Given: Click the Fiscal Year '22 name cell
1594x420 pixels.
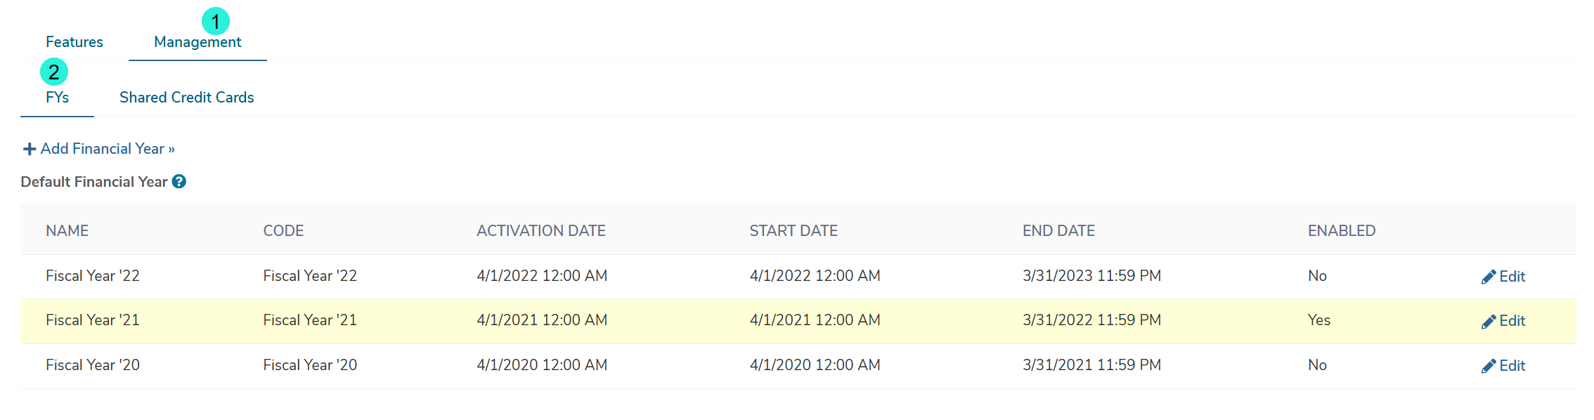Looking at the screenshot, I should click(93, 276).
